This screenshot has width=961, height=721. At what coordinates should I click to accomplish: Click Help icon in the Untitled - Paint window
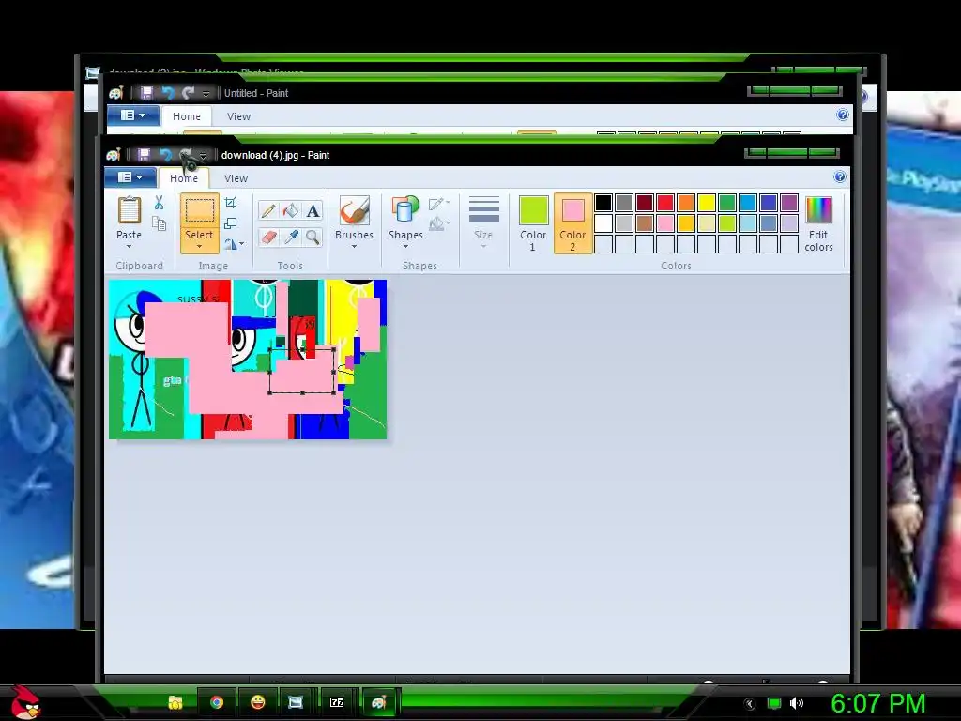pos(843,115)
